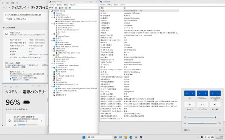The image size is (225, 140).
Task: Expand the バッテリ (Battery) node
Action: pyautogui.click(x=52, y=74)
